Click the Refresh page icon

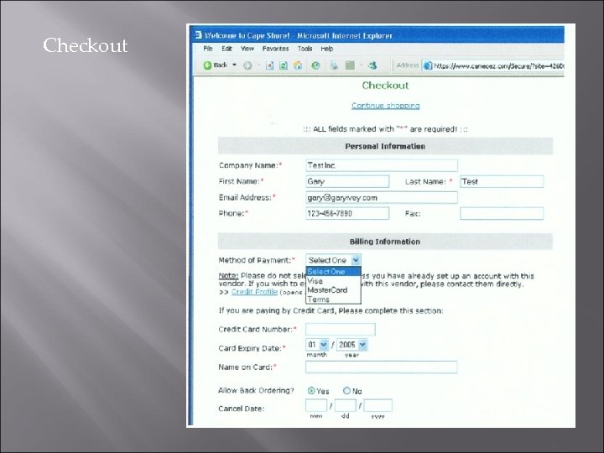point(284,65)
